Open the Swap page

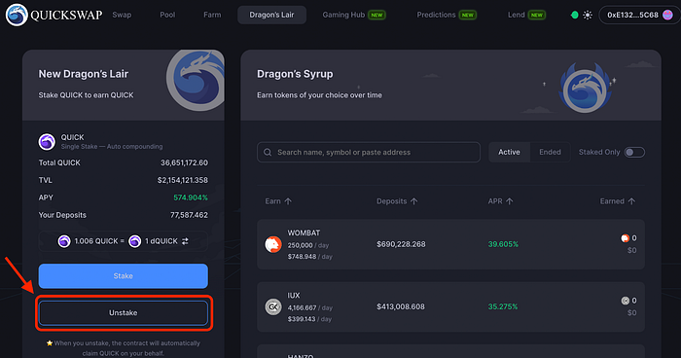click(x=122, y=15)
